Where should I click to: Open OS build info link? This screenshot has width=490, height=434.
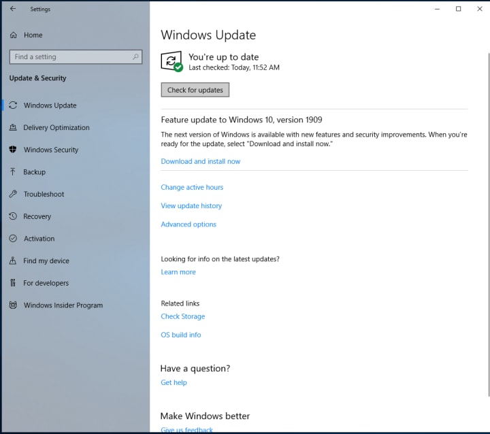pos(180,335)
